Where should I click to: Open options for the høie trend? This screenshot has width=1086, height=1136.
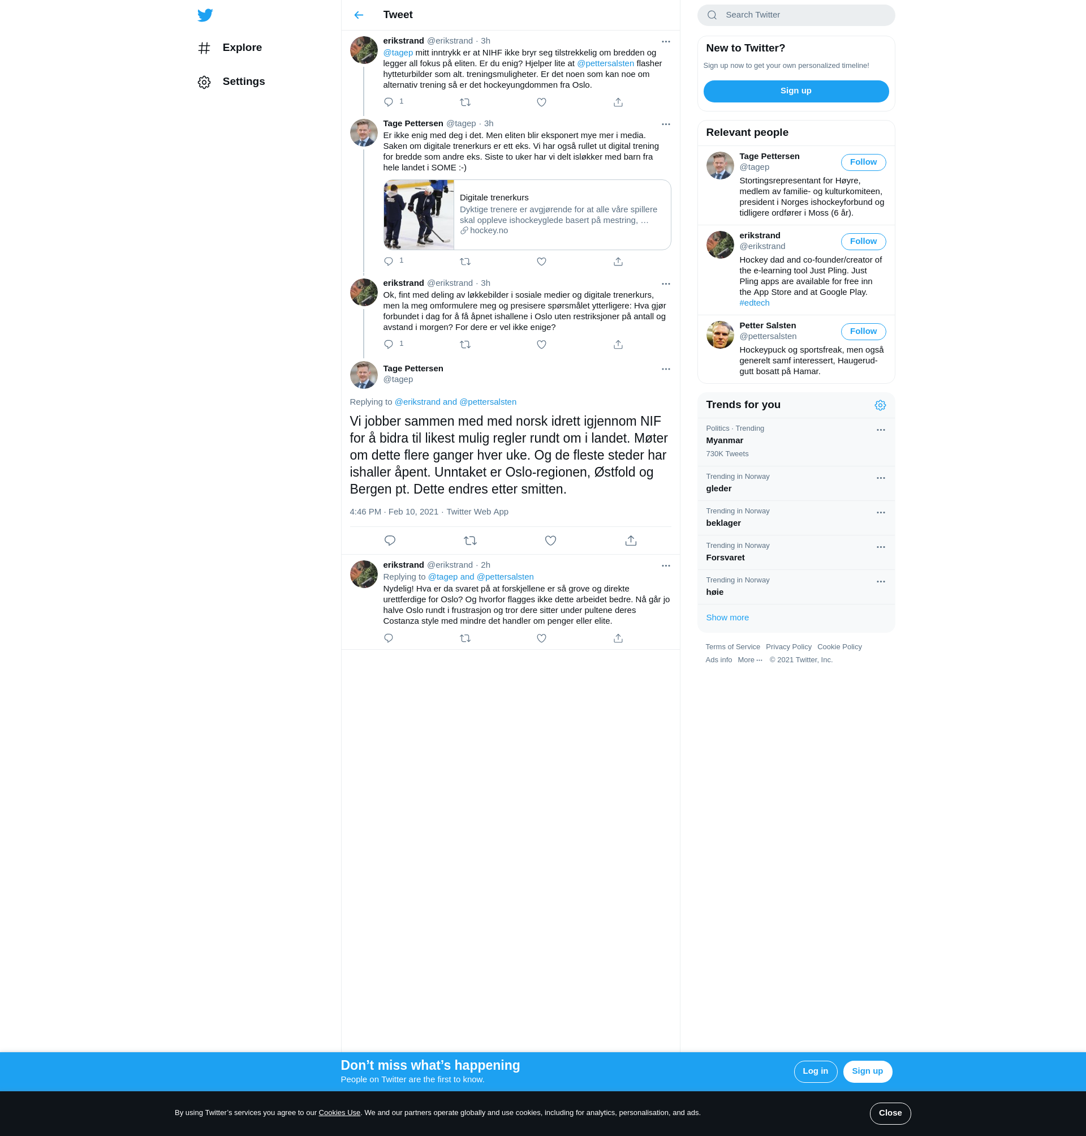tap(881, 582)
